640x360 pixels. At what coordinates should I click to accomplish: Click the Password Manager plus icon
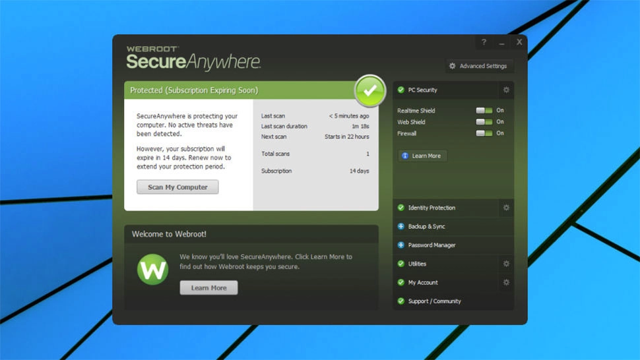coord(400,245)
